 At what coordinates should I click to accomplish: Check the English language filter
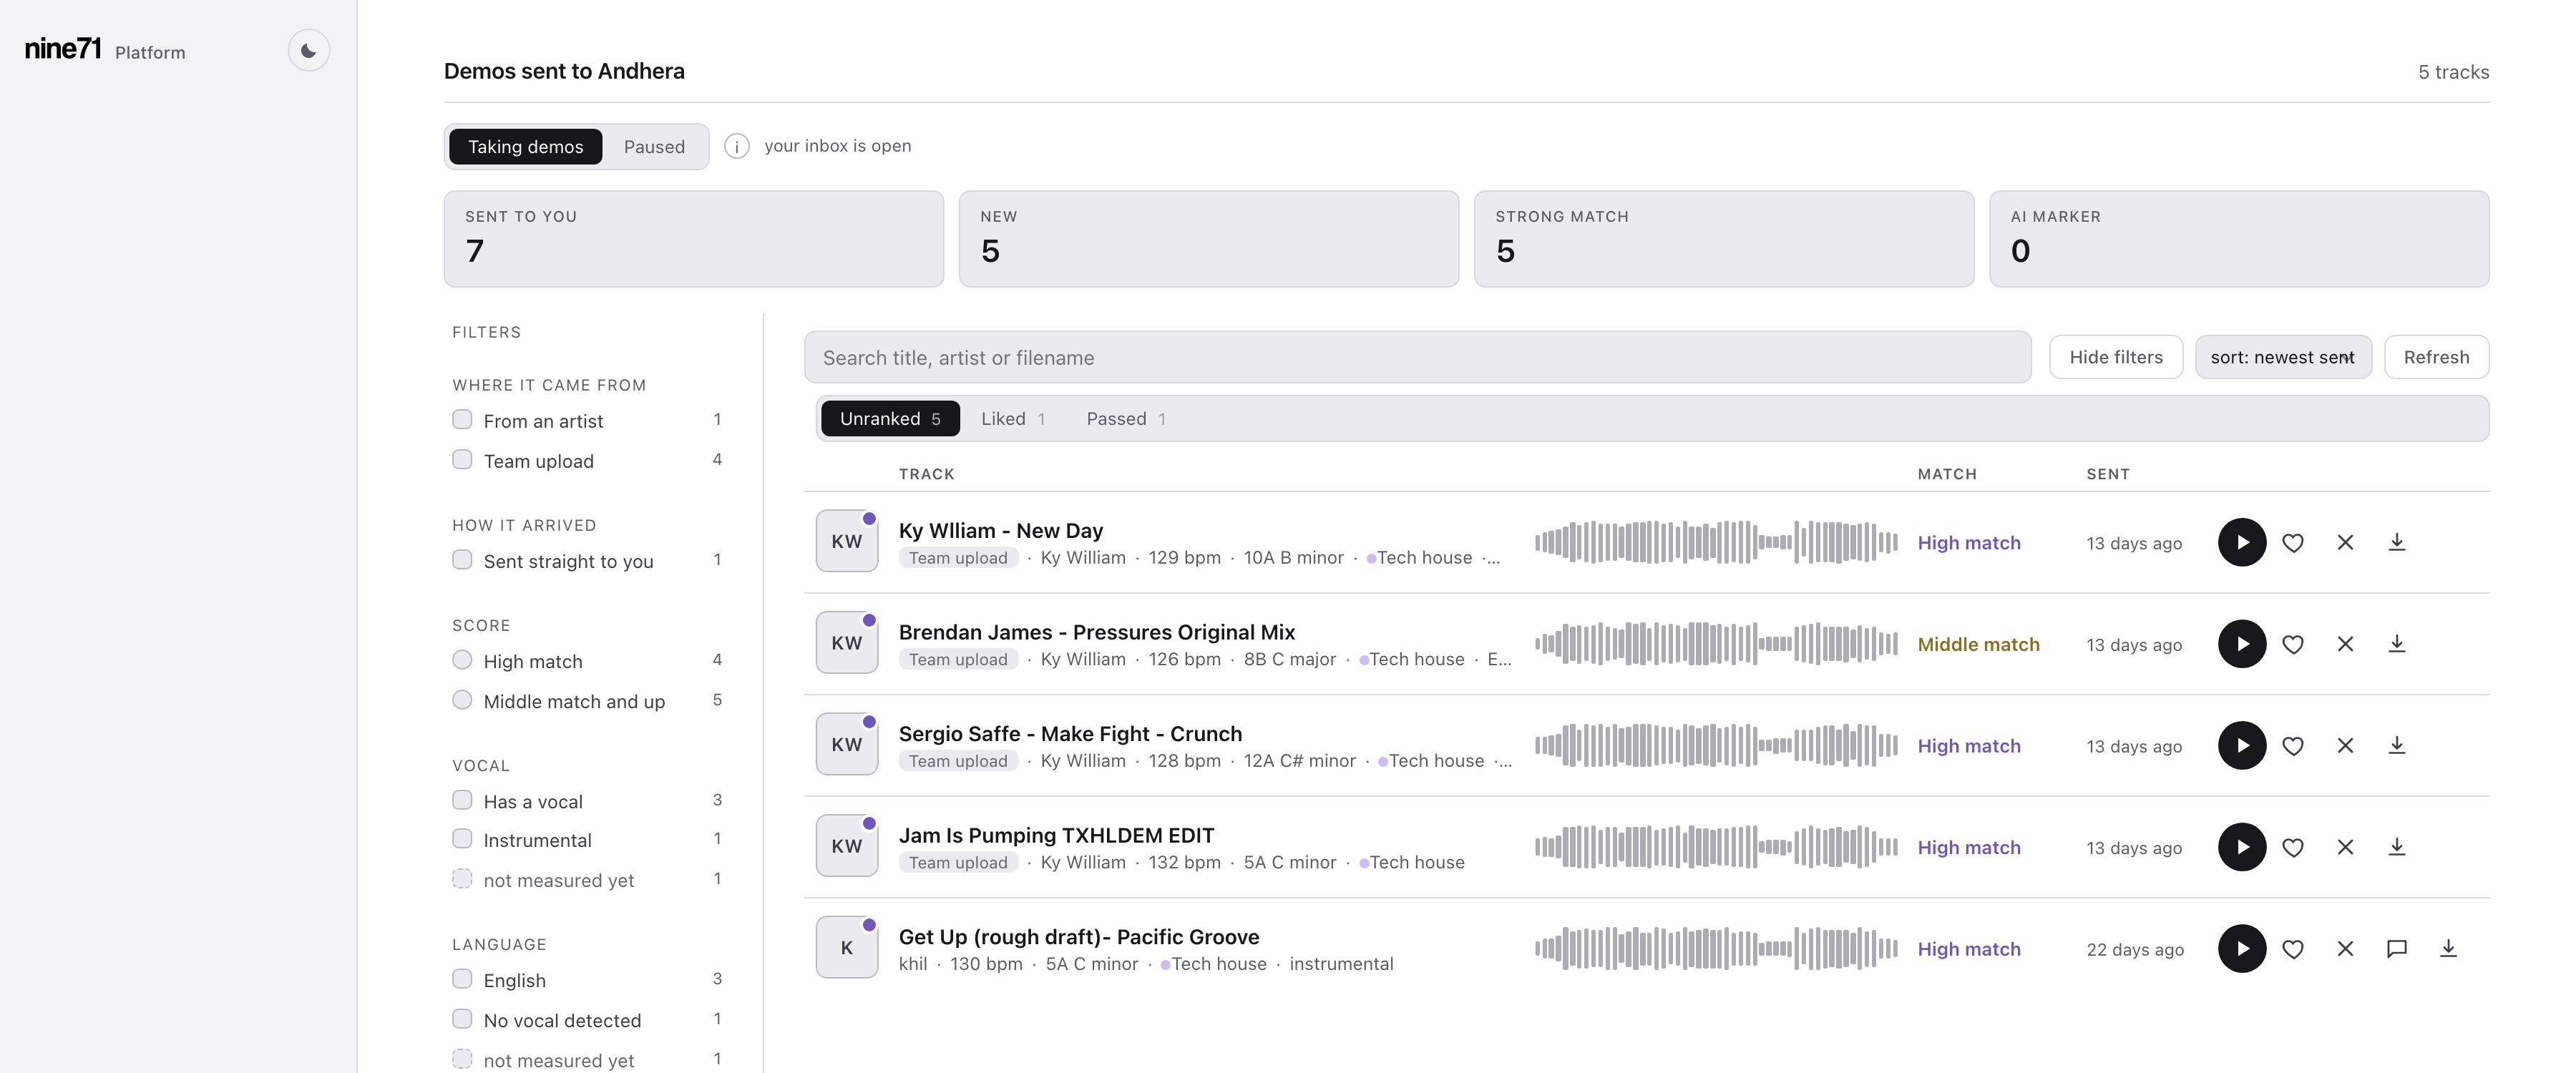[x=462, y=978]
